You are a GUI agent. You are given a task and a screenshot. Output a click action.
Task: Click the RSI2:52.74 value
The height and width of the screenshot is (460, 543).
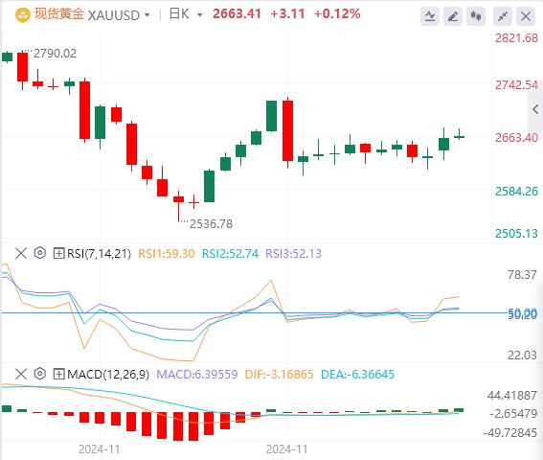[x=230, y=253]
